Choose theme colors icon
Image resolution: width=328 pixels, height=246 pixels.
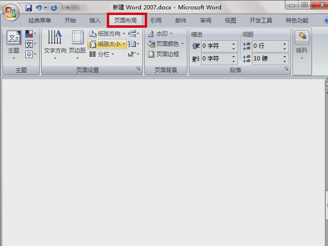click(30, 33)
